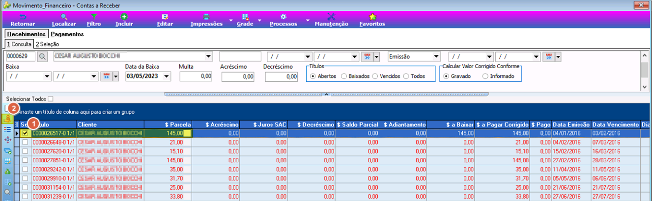Click the client code field 0000629
652x201 pixels.
click(21, 56)
